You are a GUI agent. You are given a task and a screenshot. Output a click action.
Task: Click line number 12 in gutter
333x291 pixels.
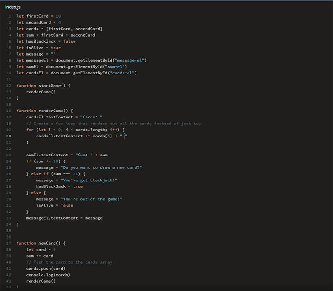pos(8,86)
